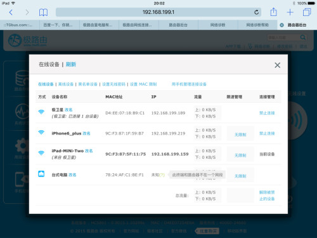Viewport: 317px width, 238px height.
Task: Select IP 192.168.199.159
Action: [x=170, y=154]
